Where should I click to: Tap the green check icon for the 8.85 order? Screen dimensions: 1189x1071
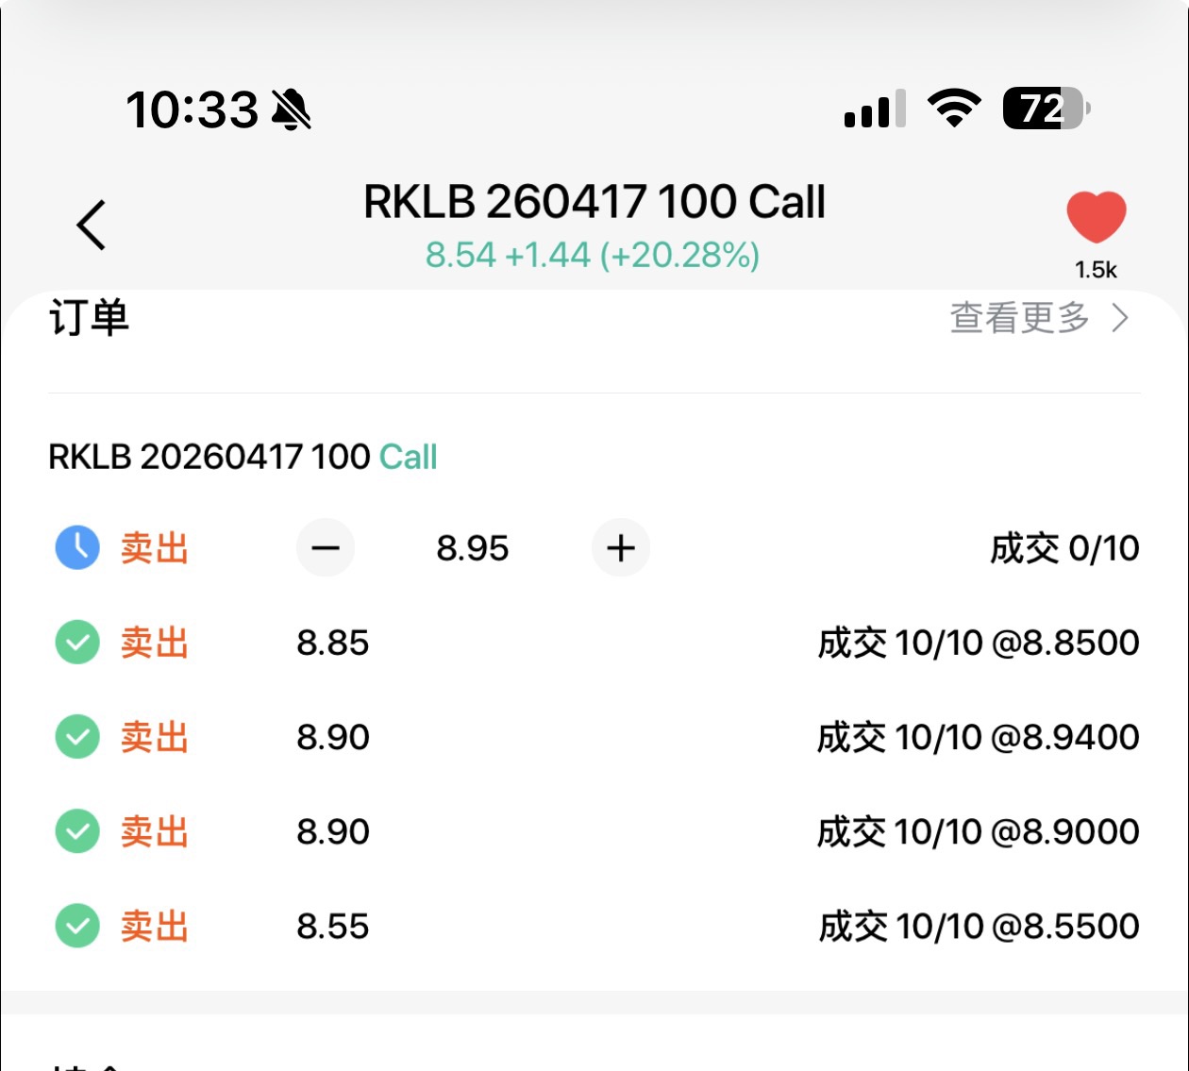[77, 643]
